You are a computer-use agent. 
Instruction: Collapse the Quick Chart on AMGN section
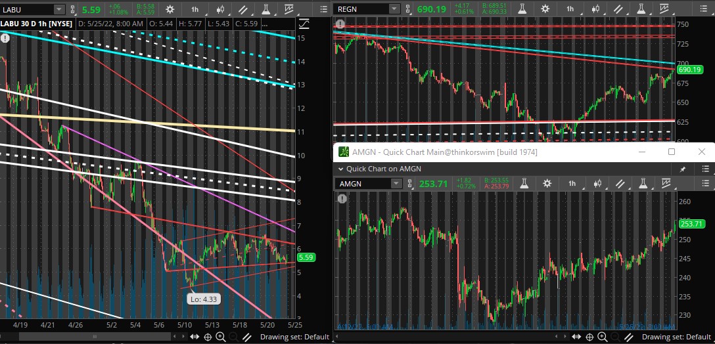(x=340, y=169)
